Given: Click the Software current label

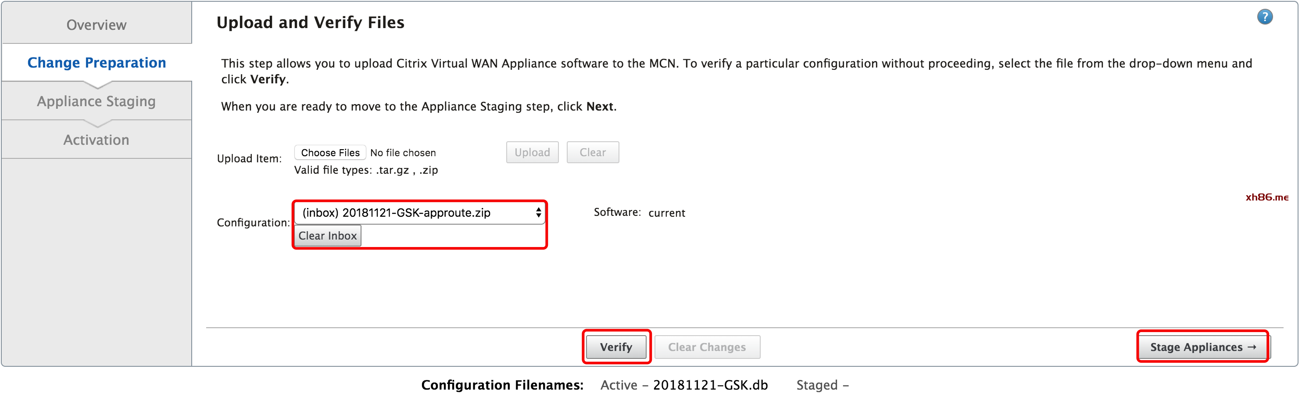Looking at the screenshot, I should 640,212.
